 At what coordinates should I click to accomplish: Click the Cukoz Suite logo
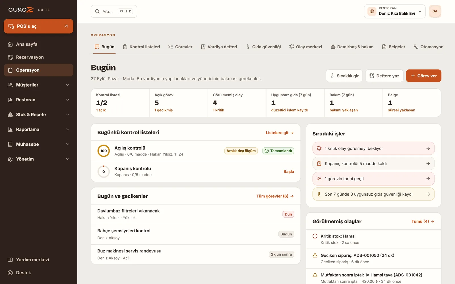(x=29, y=10)
